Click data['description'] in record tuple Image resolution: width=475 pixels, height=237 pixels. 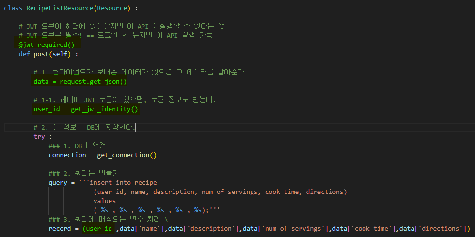(x=203, y=228)
